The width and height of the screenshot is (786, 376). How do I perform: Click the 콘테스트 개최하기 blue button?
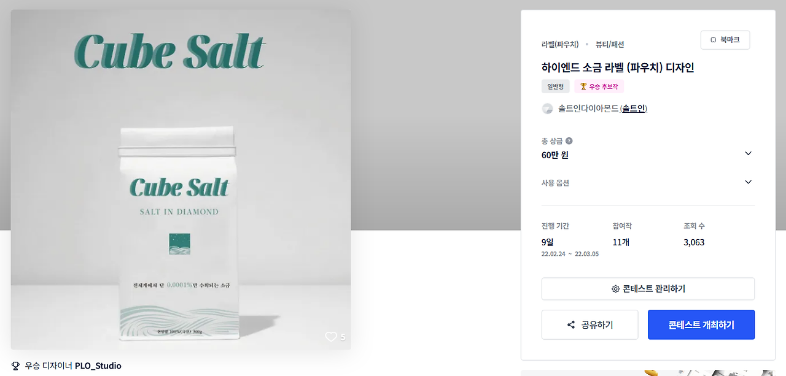tap(701, 324)
